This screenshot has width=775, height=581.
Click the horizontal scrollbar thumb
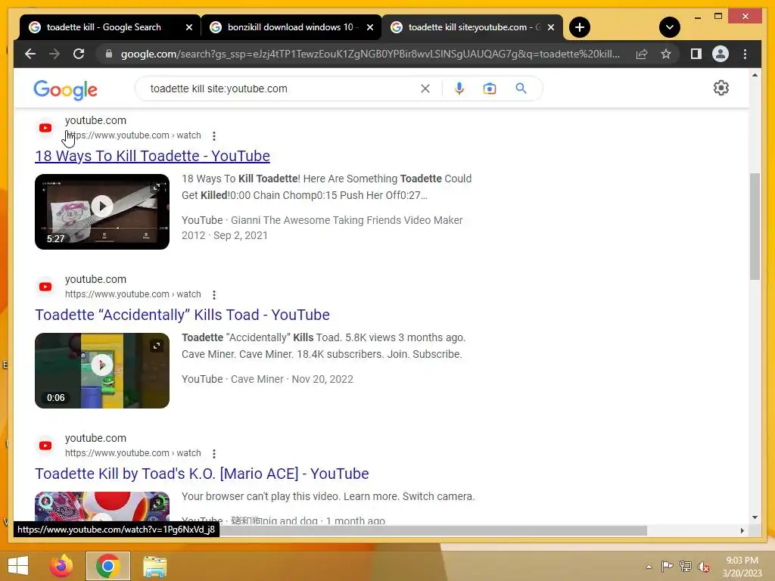tap(432, 530)
